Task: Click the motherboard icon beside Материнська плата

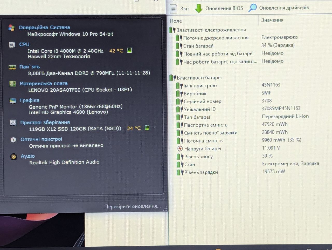Action: coord(12,84)
